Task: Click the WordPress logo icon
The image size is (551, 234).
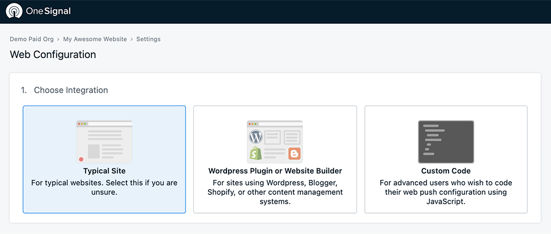Action: [x=255, y=136]
